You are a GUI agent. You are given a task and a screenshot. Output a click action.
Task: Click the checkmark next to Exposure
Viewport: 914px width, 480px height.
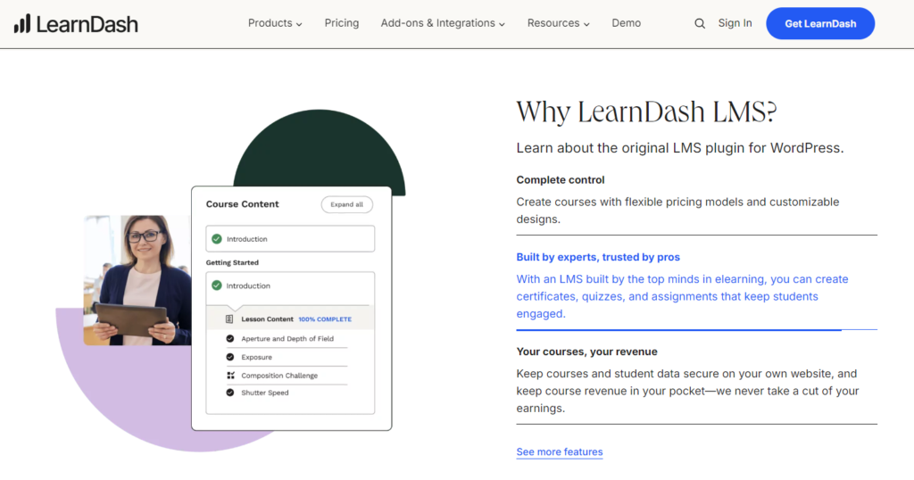pos(230,357)
